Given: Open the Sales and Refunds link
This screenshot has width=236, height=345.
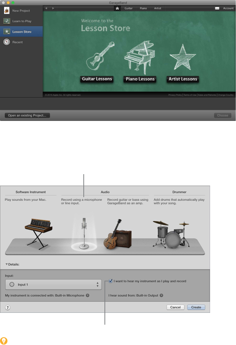Looking at the screenshot, I should coord(207,95).
